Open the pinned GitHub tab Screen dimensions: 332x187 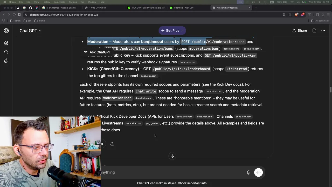click(31, 8)
